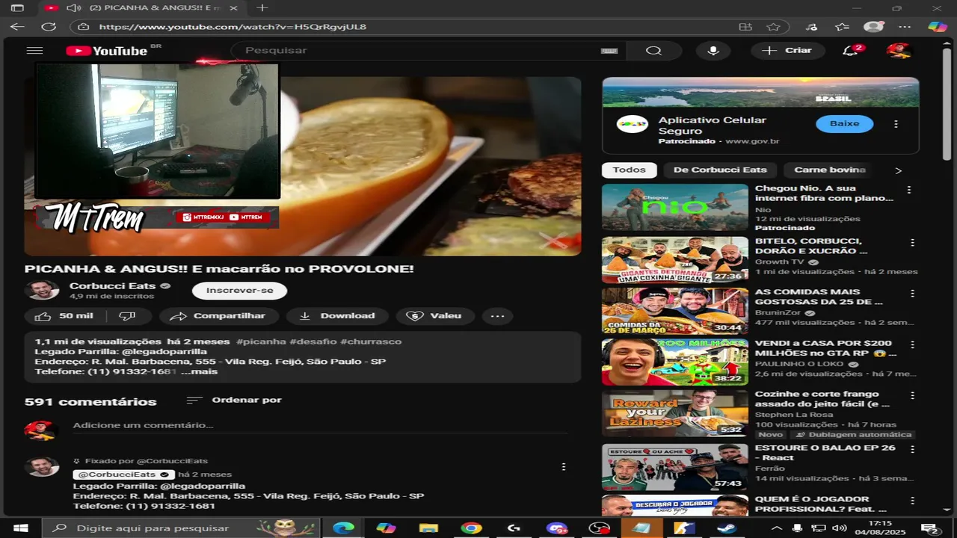Open options for the Nio fibra video
The width and height of the screenshot is (957, 538).
point(909,190)
